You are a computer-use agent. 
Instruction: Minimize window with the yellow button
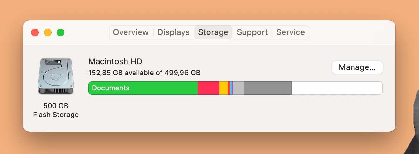pyautogui.click(x=48, y=32)
